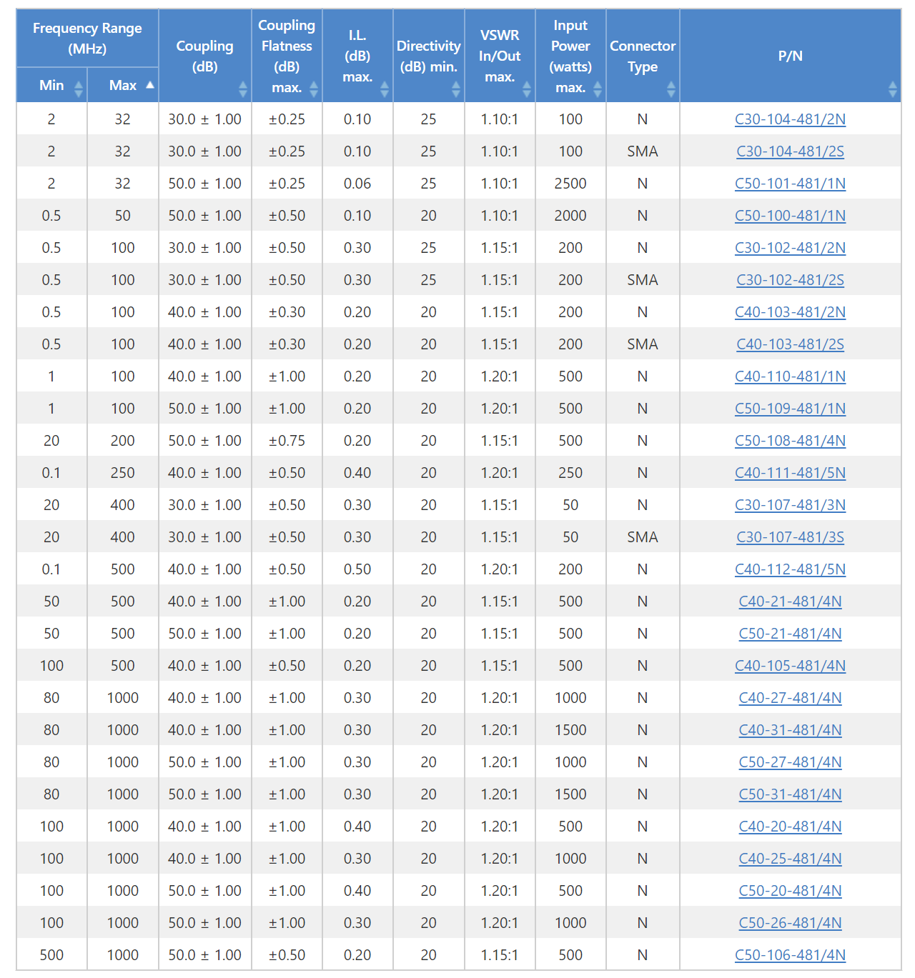Open part C30-107-481/3S link

click(x=790, y=537)
